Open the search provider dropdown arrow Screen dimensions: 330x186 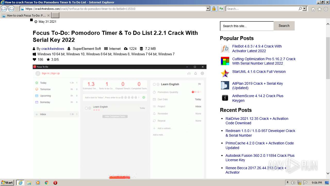[304, 9]
